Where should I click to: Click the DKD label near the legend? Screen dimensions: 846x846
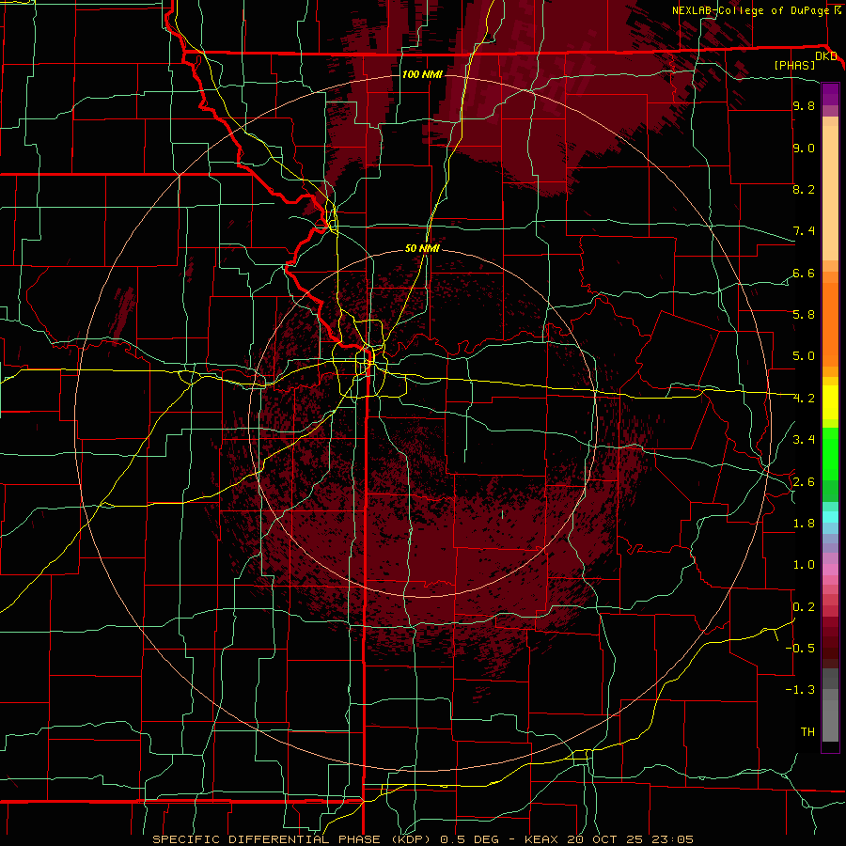pos(826,56)
